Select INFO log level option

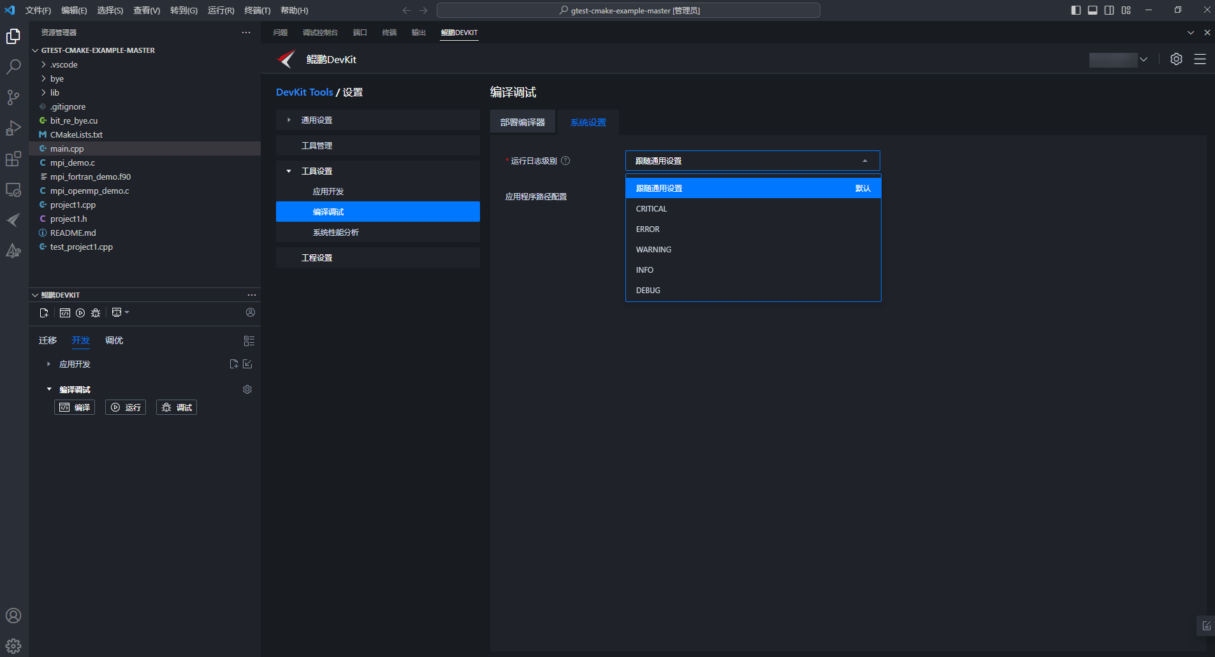click(753, 270)
